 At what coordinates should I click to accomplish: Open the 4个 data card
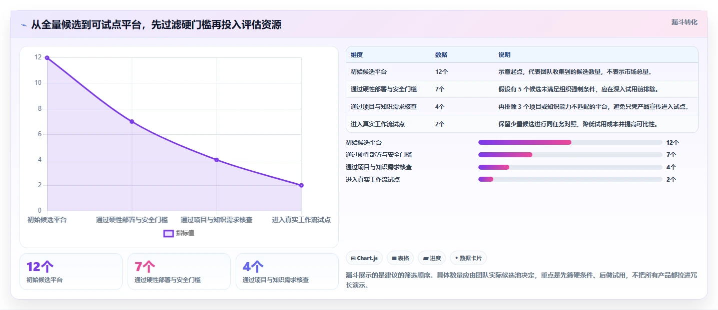pos(287,272)
